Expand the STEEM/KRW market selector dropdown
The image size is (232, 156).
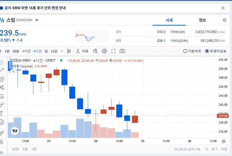coord(37,20)
